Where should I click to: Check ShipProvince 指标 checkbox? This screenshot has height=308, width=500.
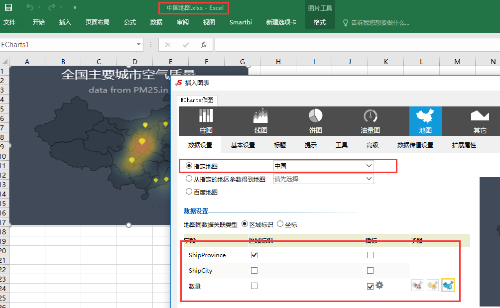[370, 255]
